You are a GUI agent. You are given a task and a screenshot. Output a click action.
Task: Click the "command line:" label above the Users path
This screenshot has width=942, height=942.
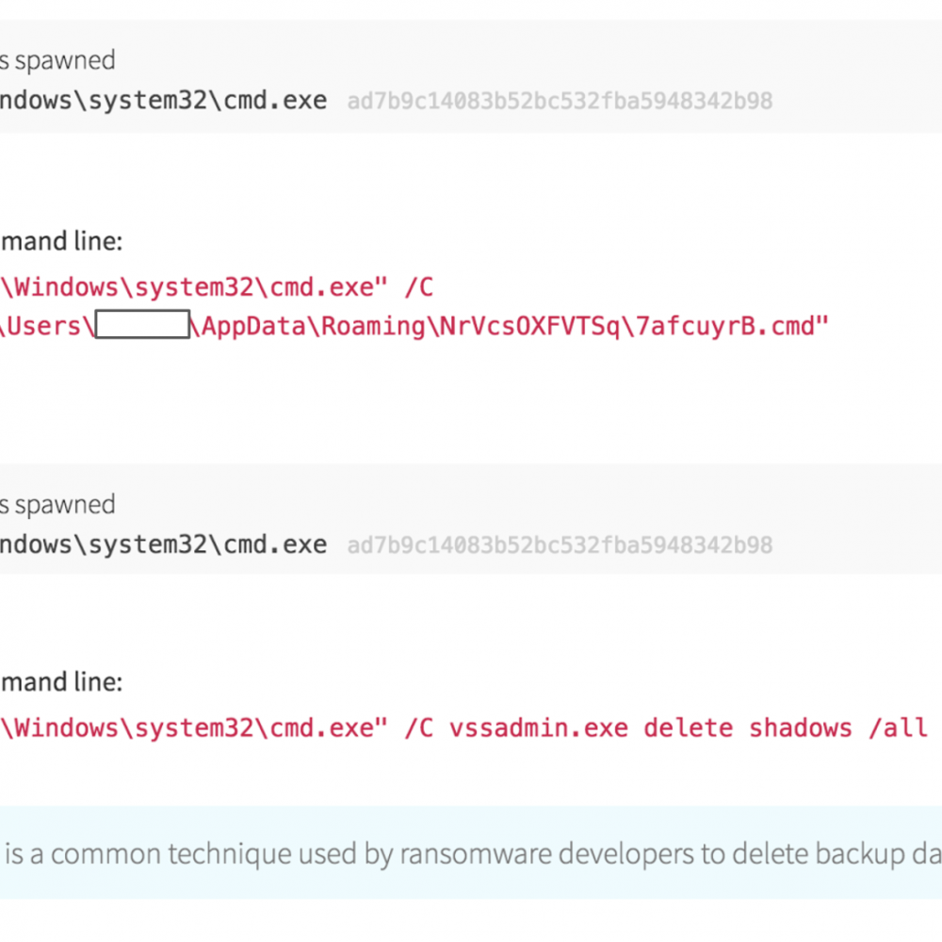pos(60,241)
